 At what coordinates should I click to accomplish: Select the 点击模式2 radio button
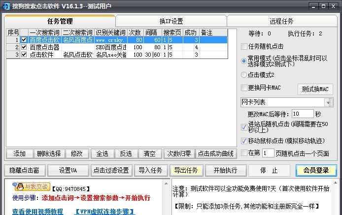click(244, 75)
